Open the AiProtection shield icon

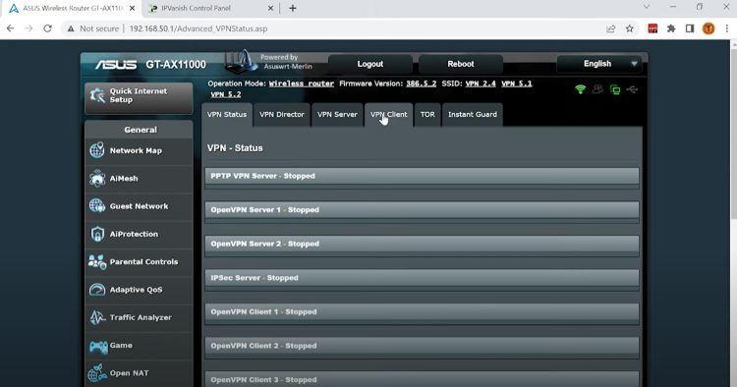pos(97,234)
